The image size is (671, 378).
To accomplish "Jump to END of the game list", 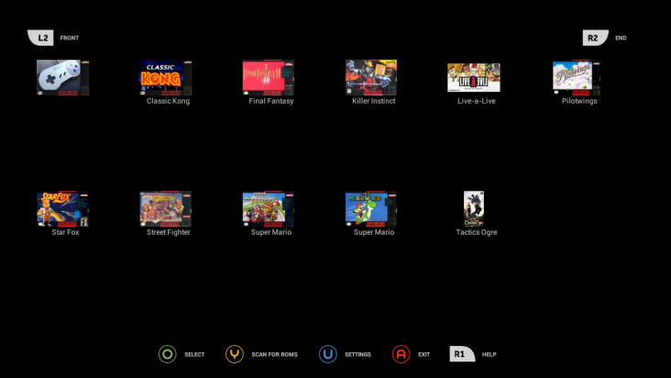I will coord(621,39).
